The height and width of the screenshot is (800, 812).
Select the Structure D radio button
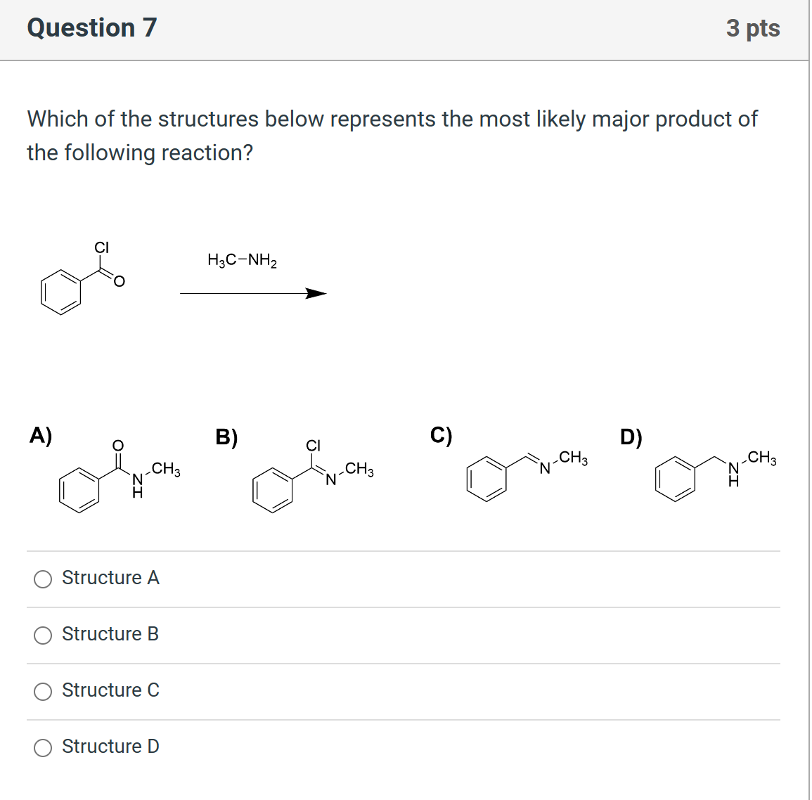43,747
